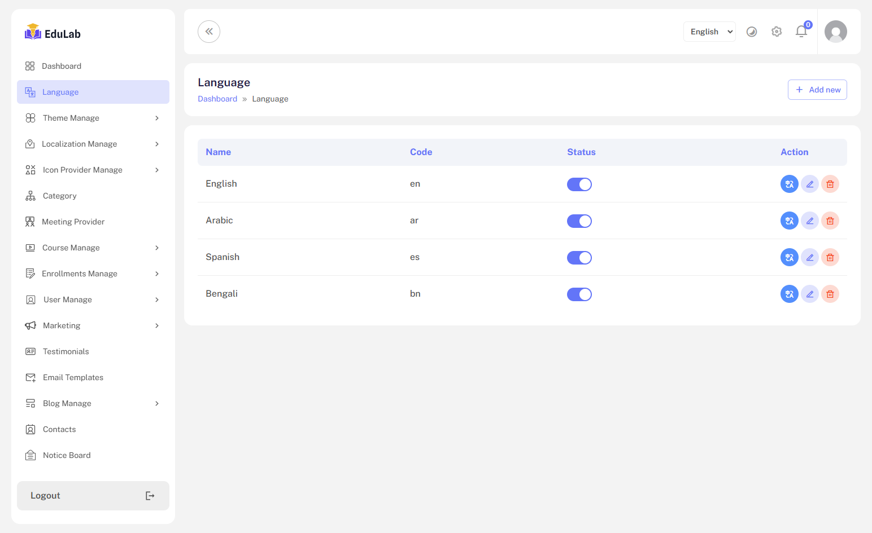Screen dimensions: 872x533
Task: Turn off the Arabic status switch
Action: [579, 221]
